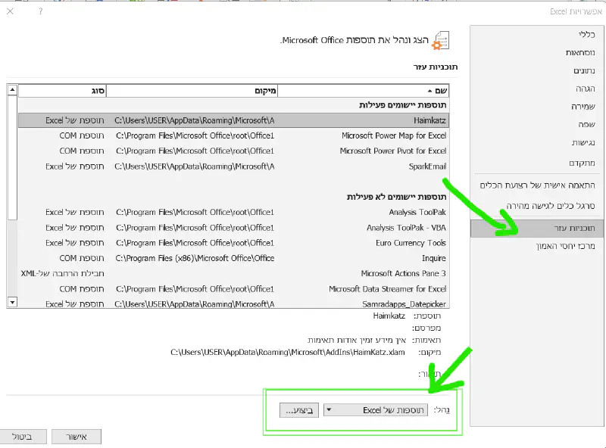Screen dimensions: 606x448
Task: Open the נגישות (Accessibility) category
Action: 583,143
